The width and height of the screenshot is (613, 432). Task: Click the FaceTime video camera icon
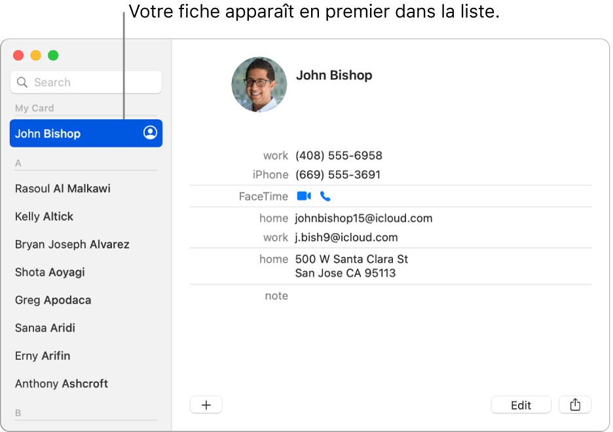coord(304,196)
